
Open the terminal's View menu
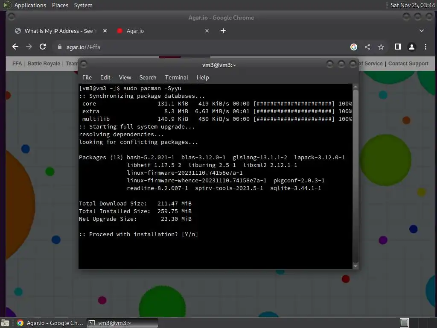tap(125, 78)
